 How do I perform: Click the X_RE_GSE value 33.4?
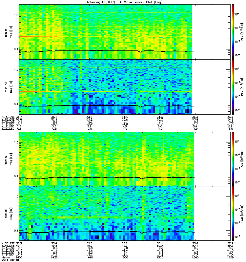tap(54, 243)
